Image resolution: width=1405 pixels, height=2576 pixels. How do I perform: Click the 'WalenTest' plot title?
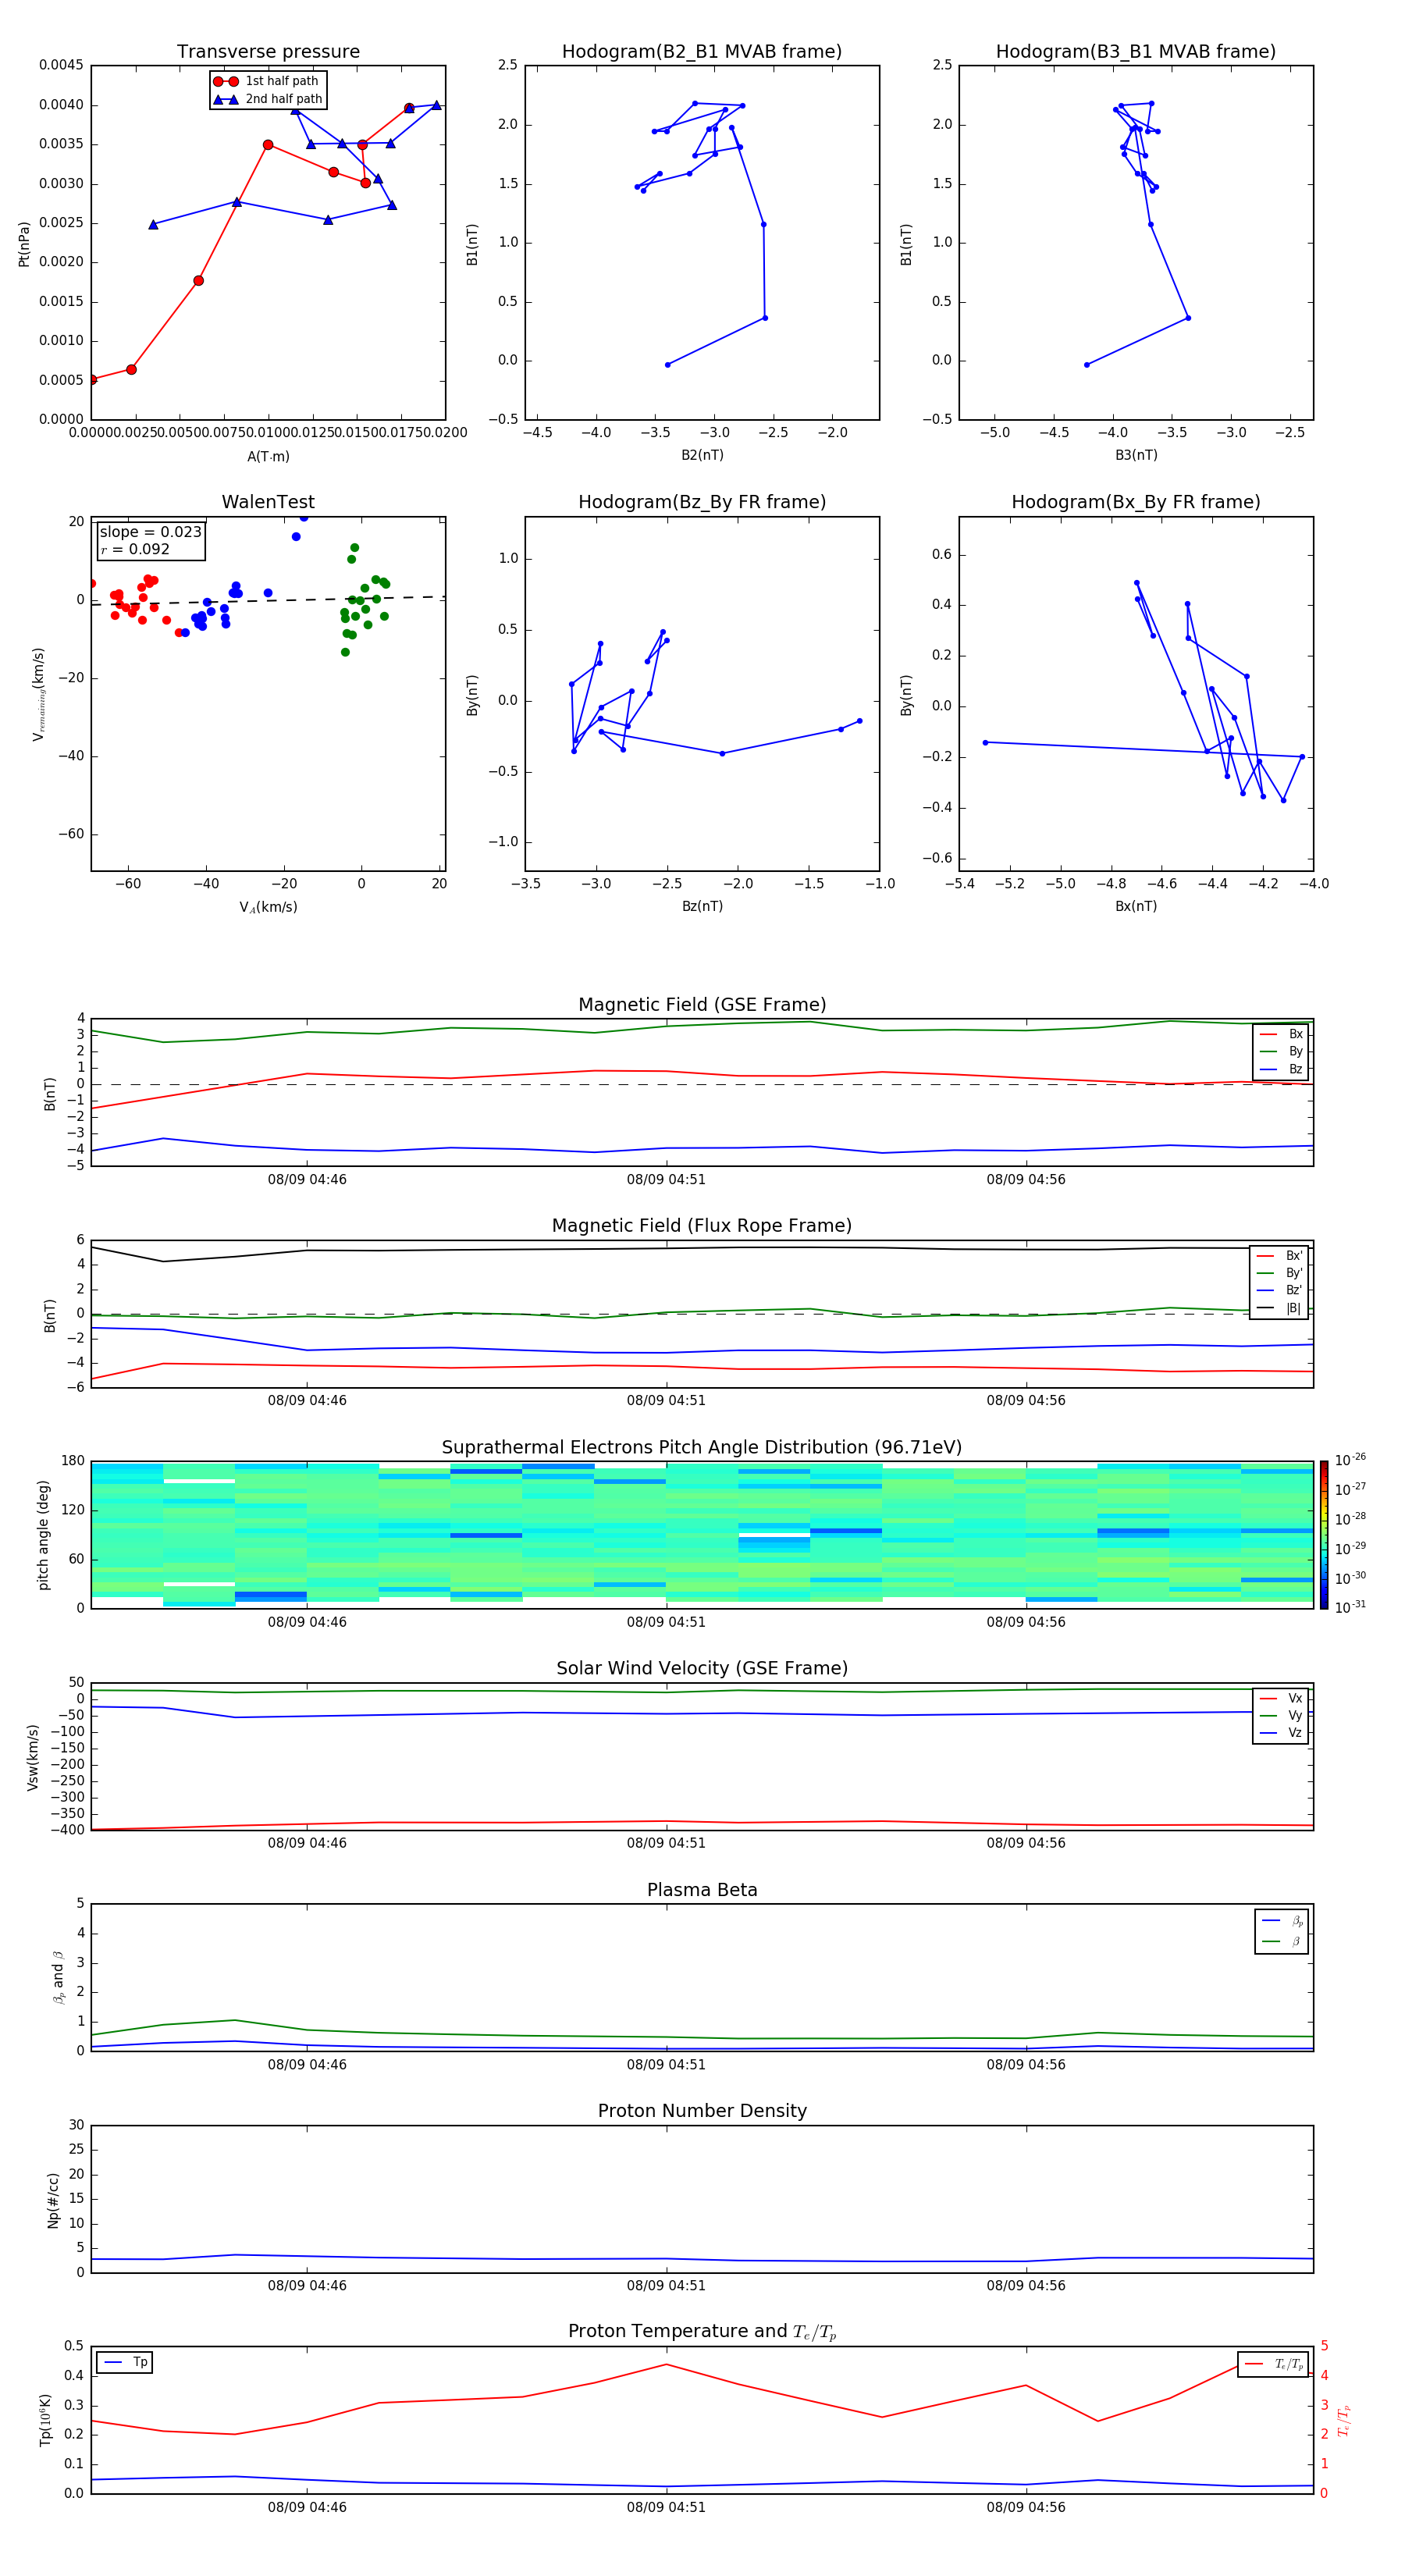[268, 502]
